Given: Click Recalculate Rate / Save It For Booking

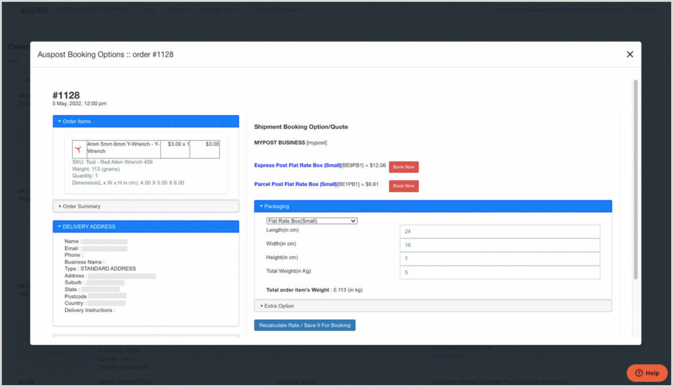Looking at the screenshot, I should 305,325.
